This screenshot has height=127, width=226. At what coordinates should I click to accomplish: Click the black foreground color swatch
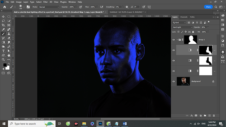(5, 65)
